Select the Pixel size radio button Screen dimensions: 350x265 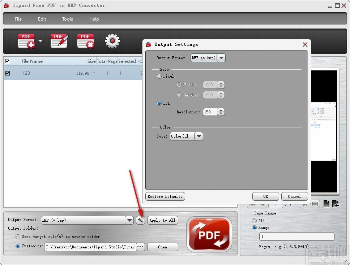coord(159,77)
